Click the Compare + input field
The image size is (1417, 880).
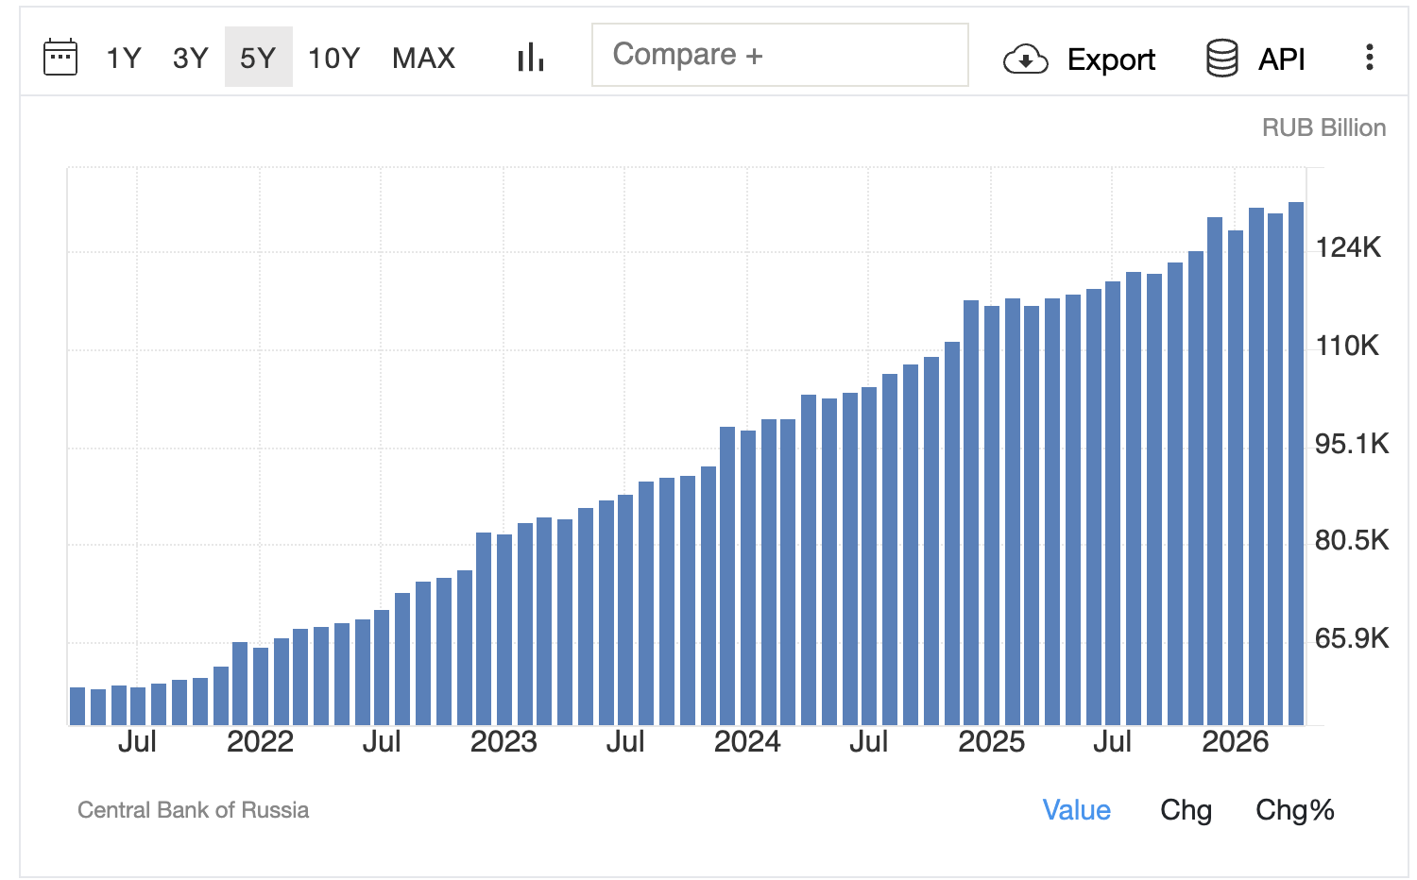click(780, 55)
